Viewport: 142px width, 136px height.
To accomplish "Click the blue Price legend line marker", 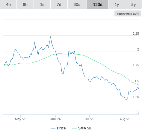I will pos(53,128).
